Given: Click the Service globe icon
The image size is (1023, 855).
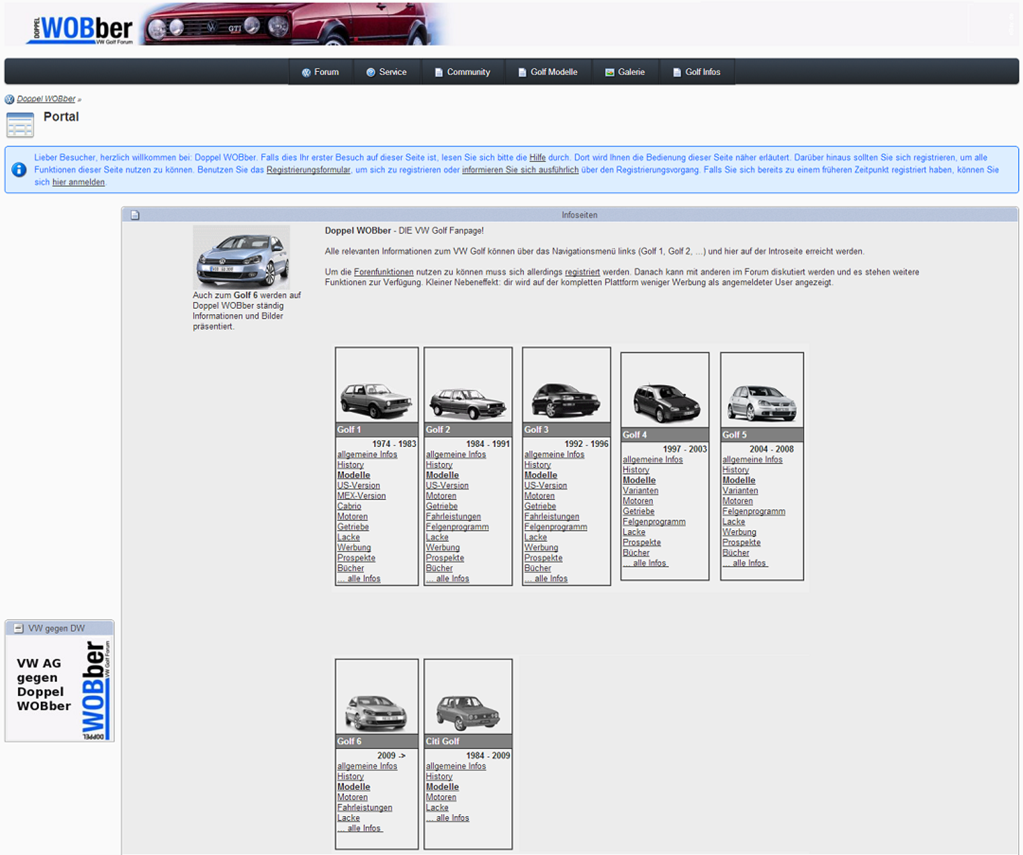Looking at the screenshot, I should 371,72.
